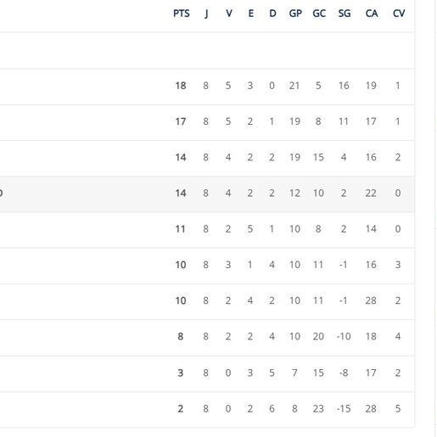The image size is (437, 437).
Task: Select the D column header
Action: point(272,14)
